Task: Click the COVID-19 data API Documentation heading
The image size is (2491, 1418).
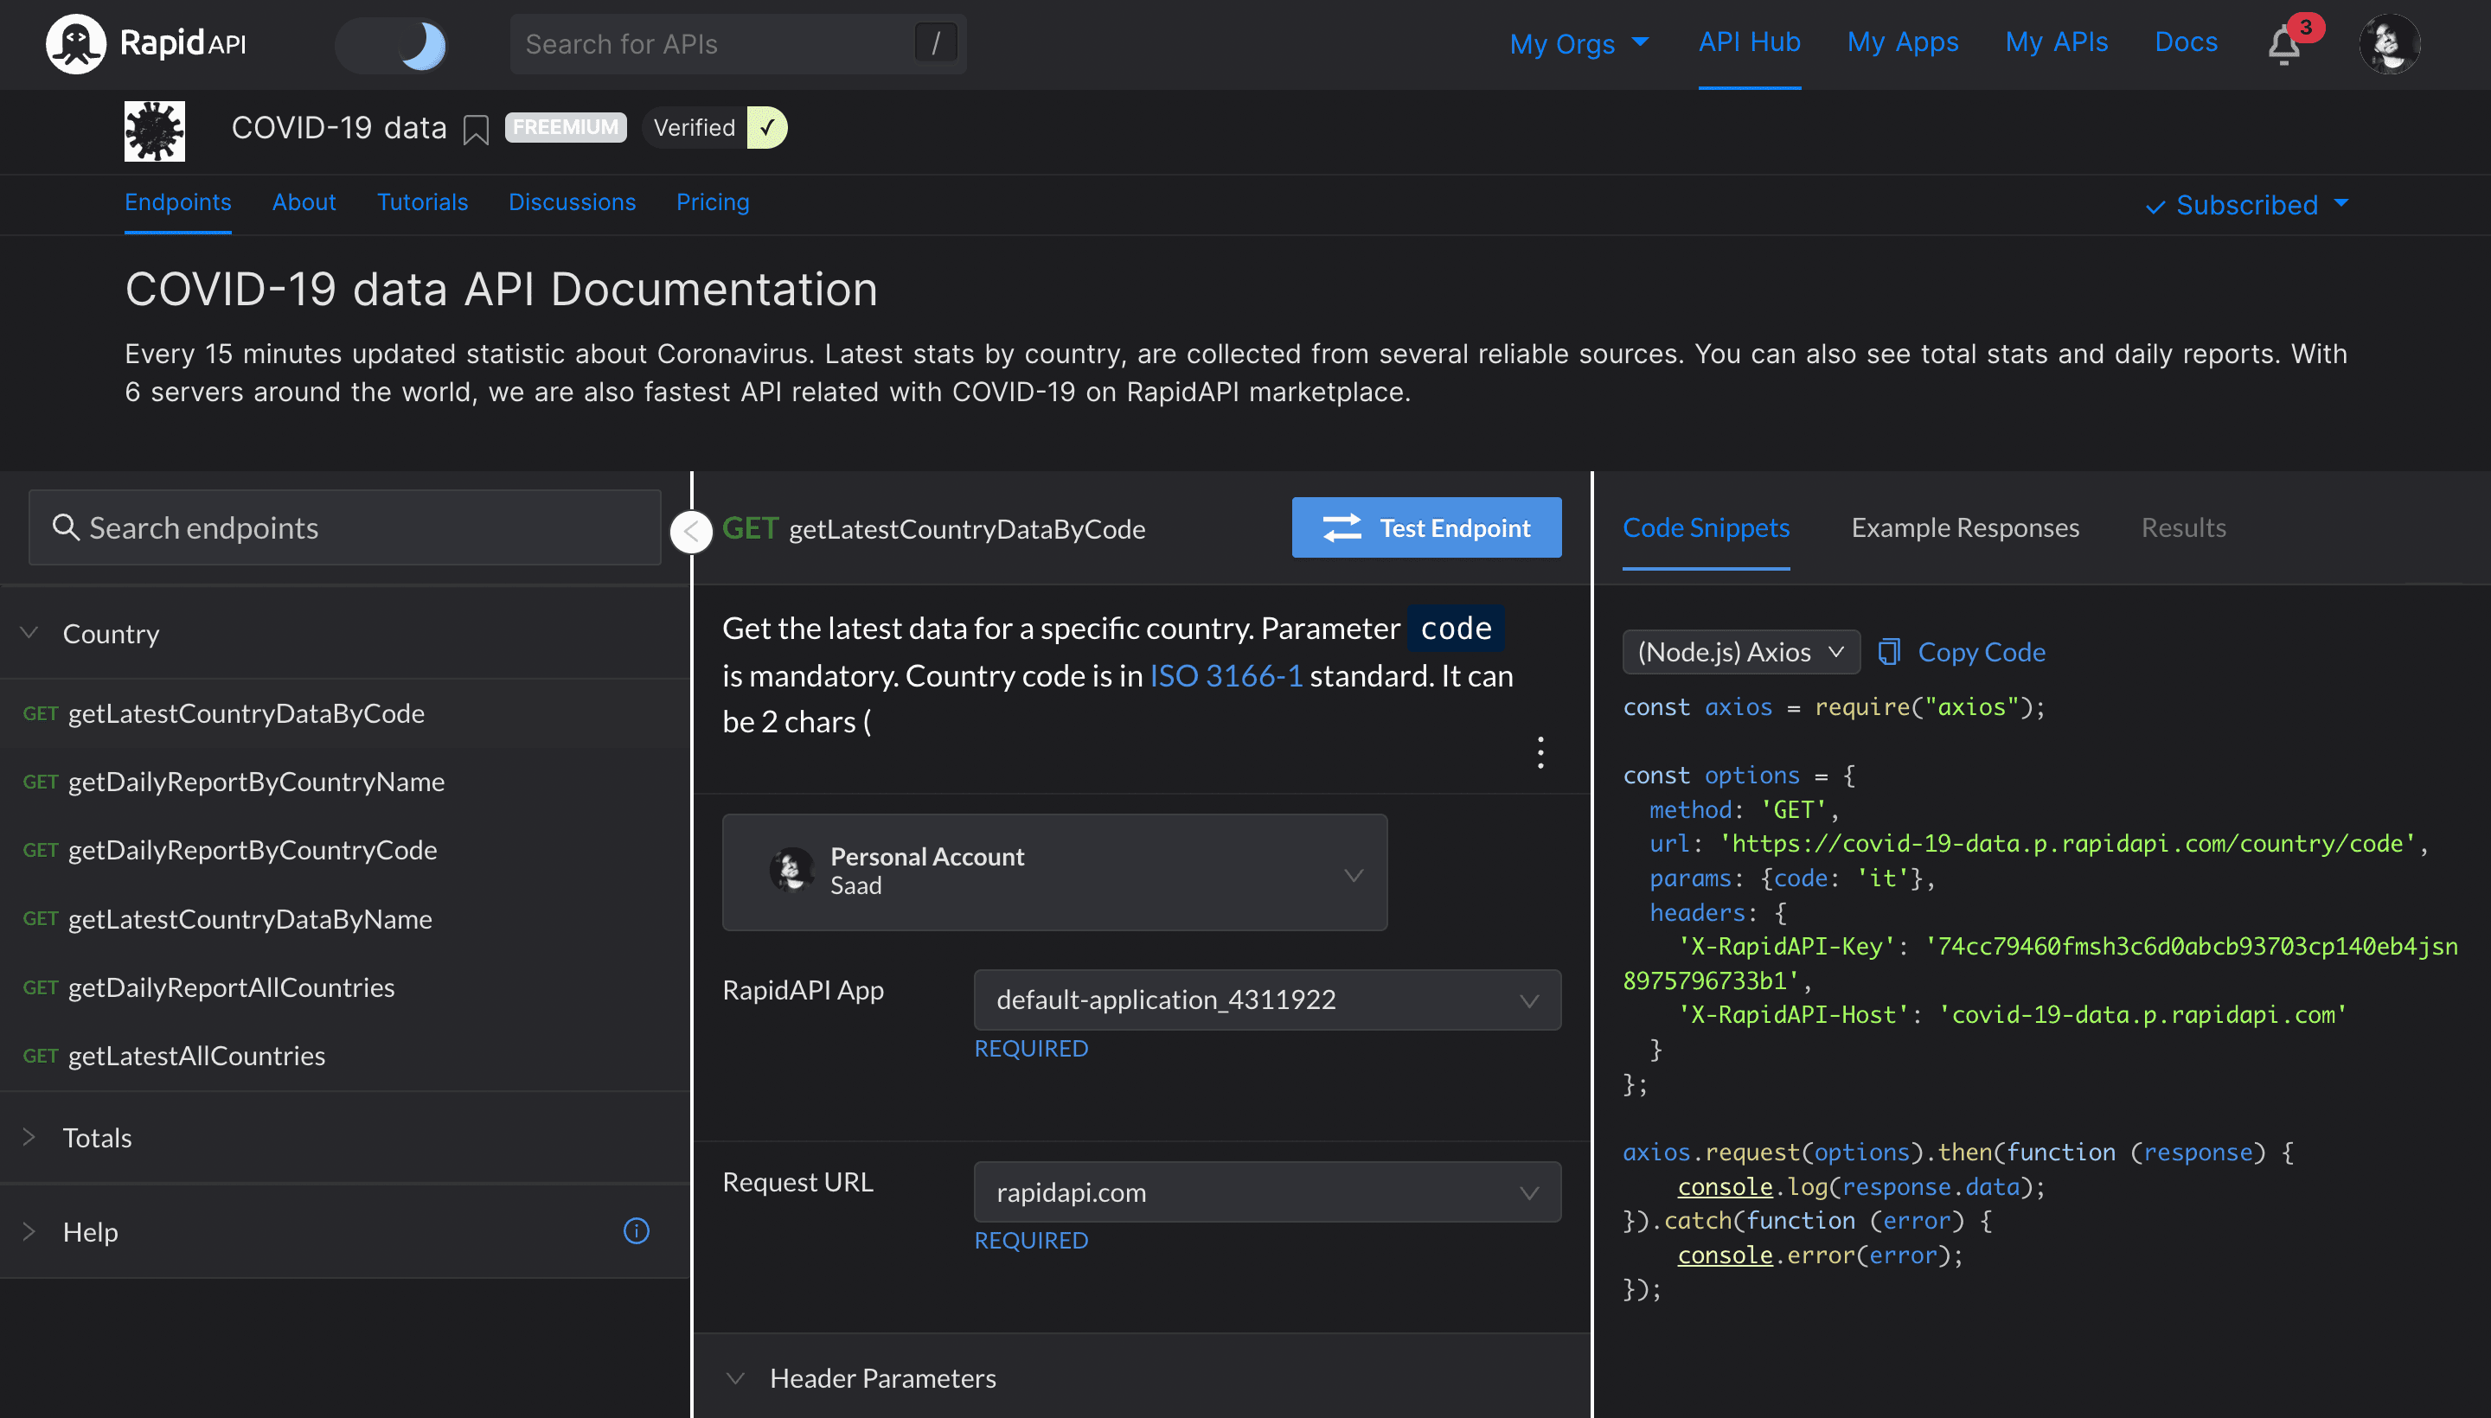Action: click(501, 290)
